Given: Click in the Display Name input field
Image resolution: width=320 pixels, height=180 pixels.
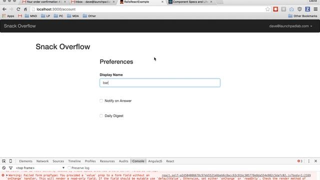Looking at the screenshot, I should (160, 83).
